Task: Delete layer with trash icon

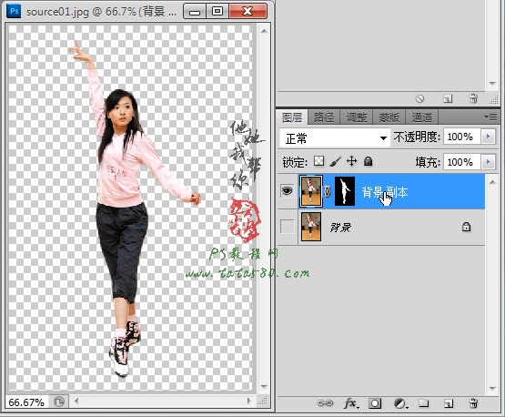Action: click(473, 403)
